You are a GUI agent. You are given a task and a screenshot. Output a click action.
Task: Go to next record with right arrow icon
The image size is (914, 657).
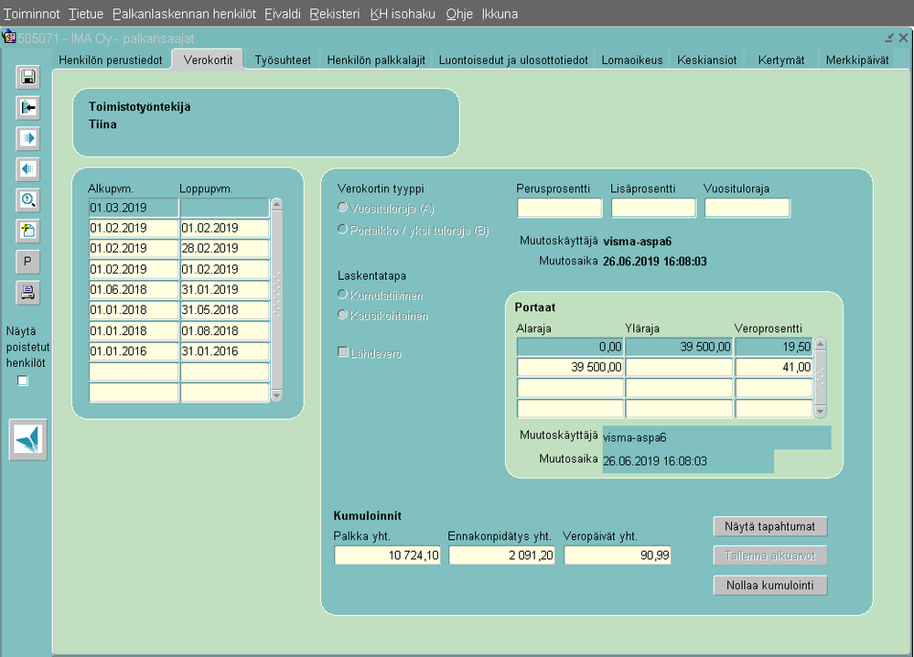click(27, 139)
